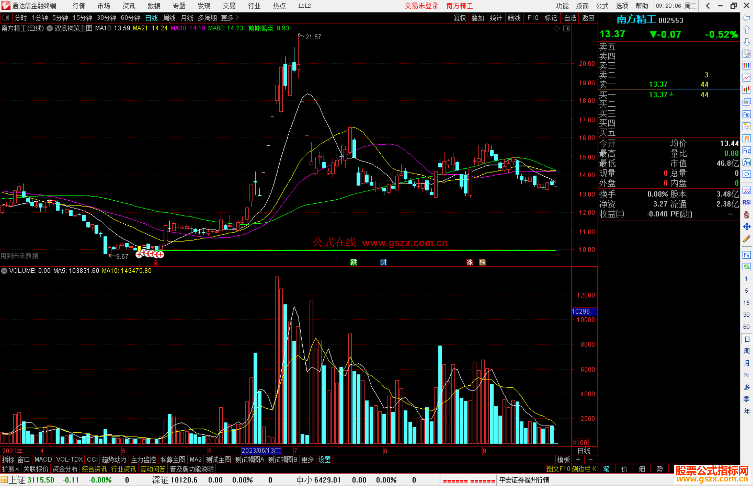Click the RSI indicator icon in right sidebar

[x=746, y=202]
